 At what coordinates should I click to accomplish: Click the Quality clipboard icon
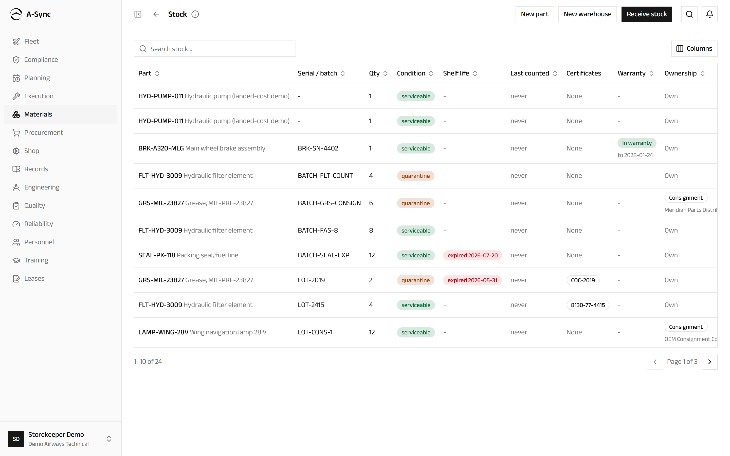point(16,206)
